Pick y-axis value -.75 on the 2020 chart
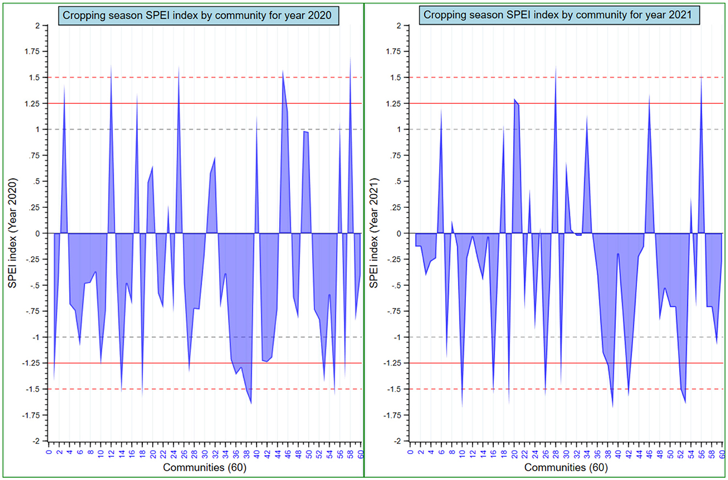The width and height of the screenshot is (728, 480). 34,311
